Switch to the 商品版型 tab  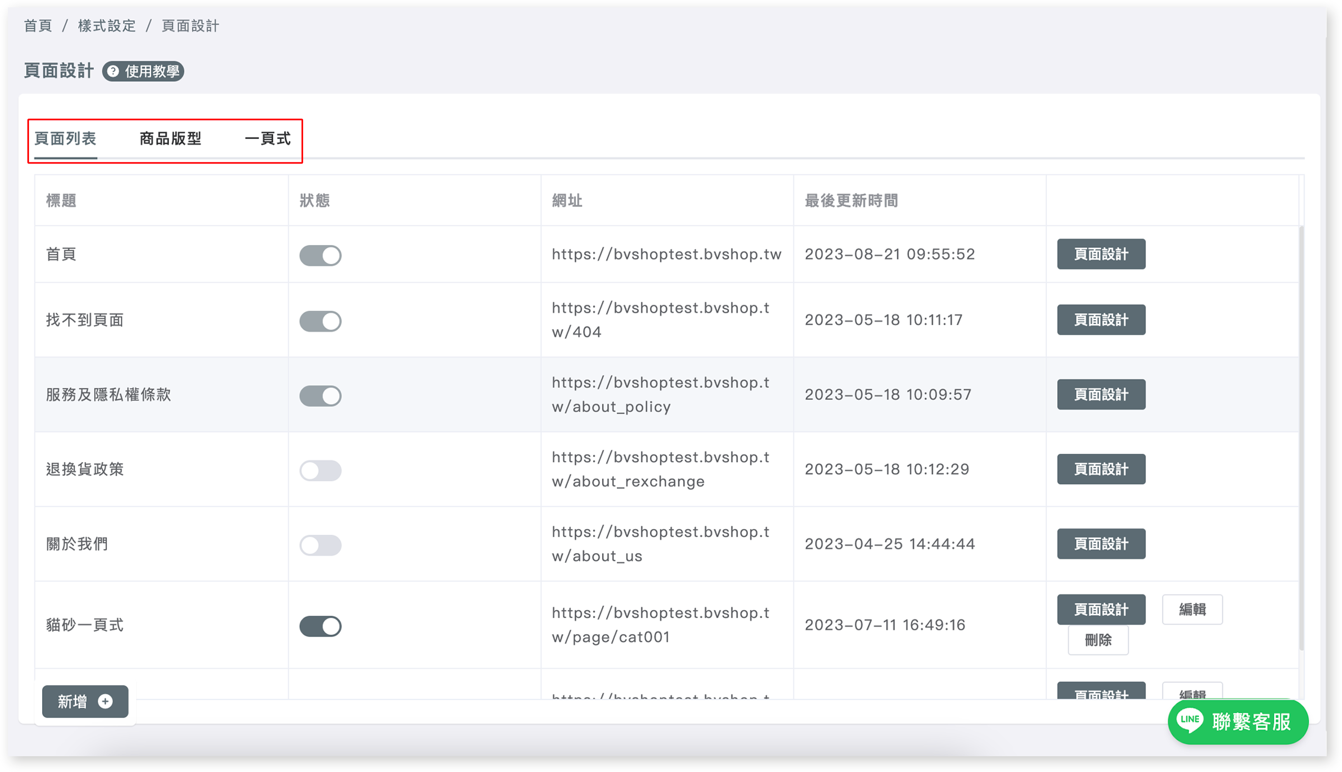click(171, 138)
